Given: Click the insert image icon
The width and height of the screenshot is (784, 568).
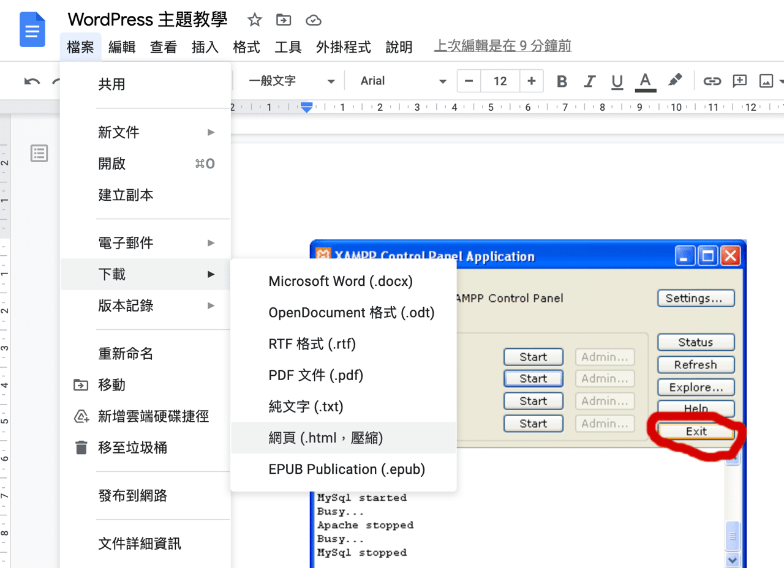Looking at the screenshot, I should coord(766,81).
